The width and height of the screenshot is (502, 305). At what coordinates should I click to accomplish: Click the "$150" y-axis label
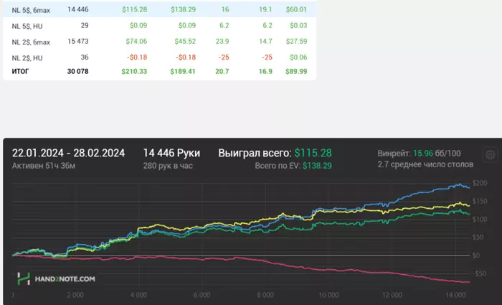(480, 201)
